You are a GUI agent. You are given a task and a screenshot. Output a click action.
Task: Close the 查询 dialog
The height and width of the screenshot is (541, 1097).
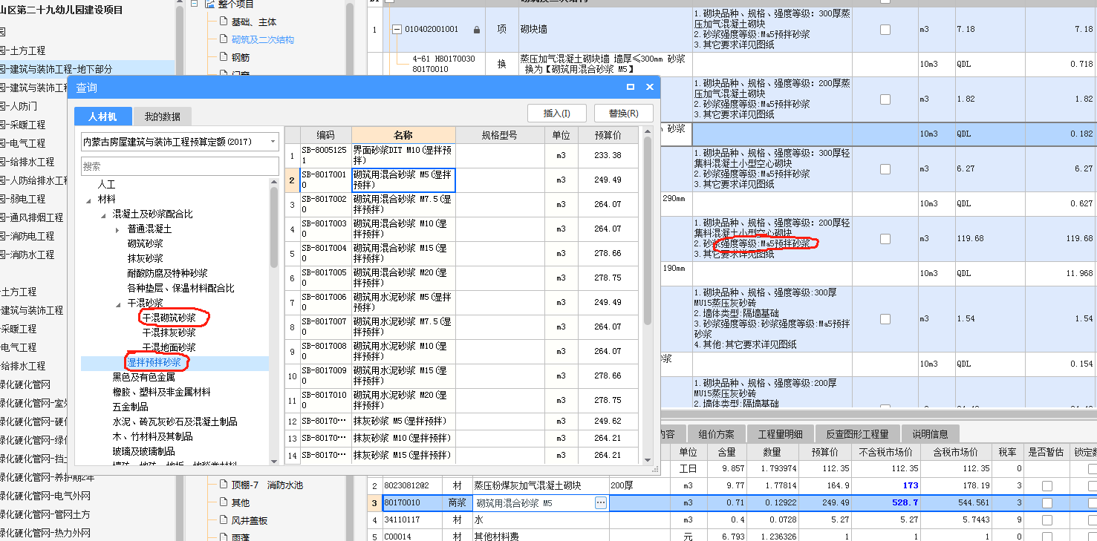click(x=650, y=87)
